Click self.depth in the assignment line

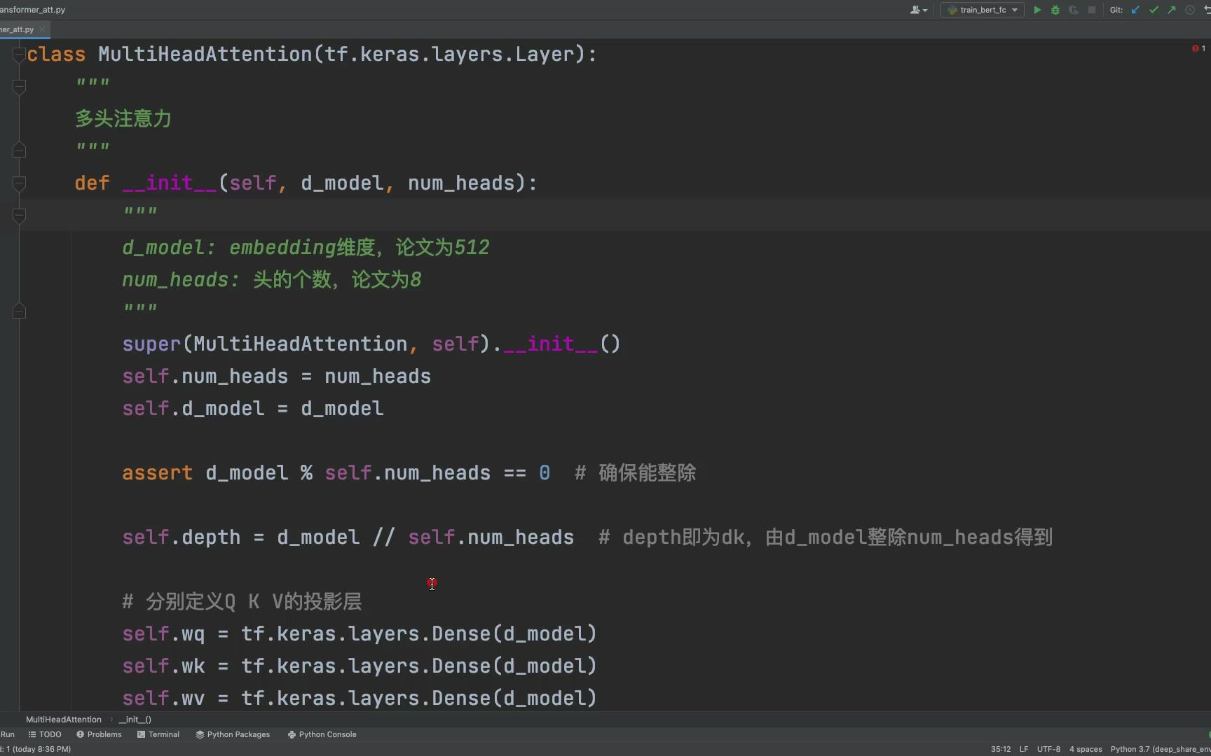click(182, 537)
